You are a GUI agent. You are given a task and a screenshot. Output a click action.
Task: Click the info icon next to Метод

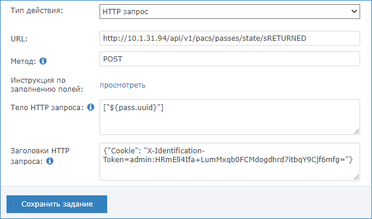pos(43,61)
